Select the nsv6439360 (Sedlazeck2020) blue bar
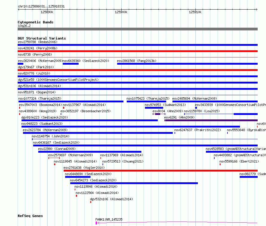Viewport: 266px width, 226px height. click(x=71, y=64)
